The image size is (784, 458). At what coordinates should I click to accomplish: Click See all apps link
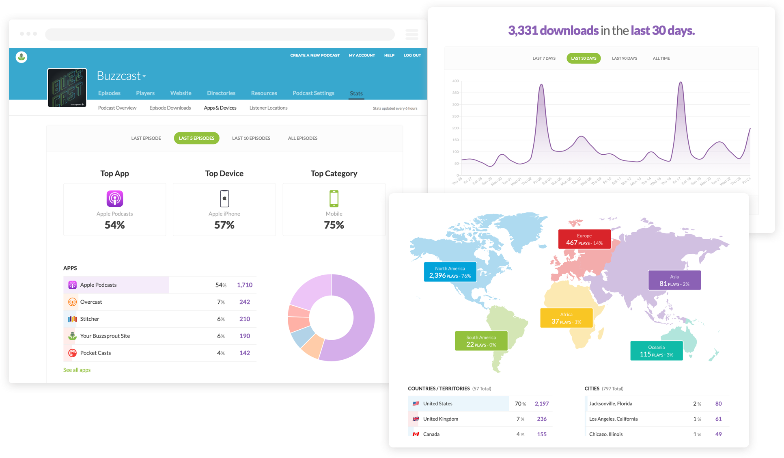[77, 370]
